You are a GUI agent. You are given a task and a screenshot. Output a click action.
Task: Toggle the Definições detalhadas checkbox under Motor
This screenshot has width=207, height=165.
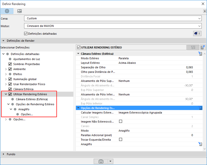(x=26, y=34)
